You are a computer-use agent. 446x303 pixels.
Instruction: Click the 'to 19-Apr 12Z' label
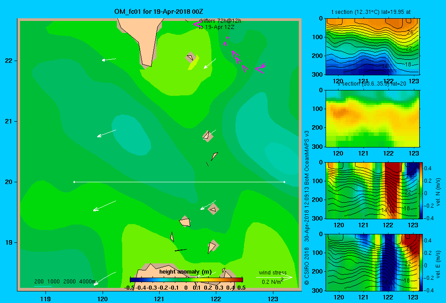[x=216, y=27]
